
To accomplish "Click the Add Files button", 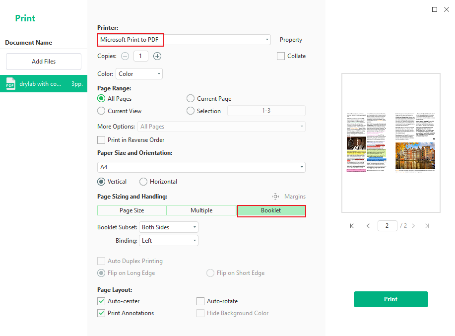I will tap(43, 62).
